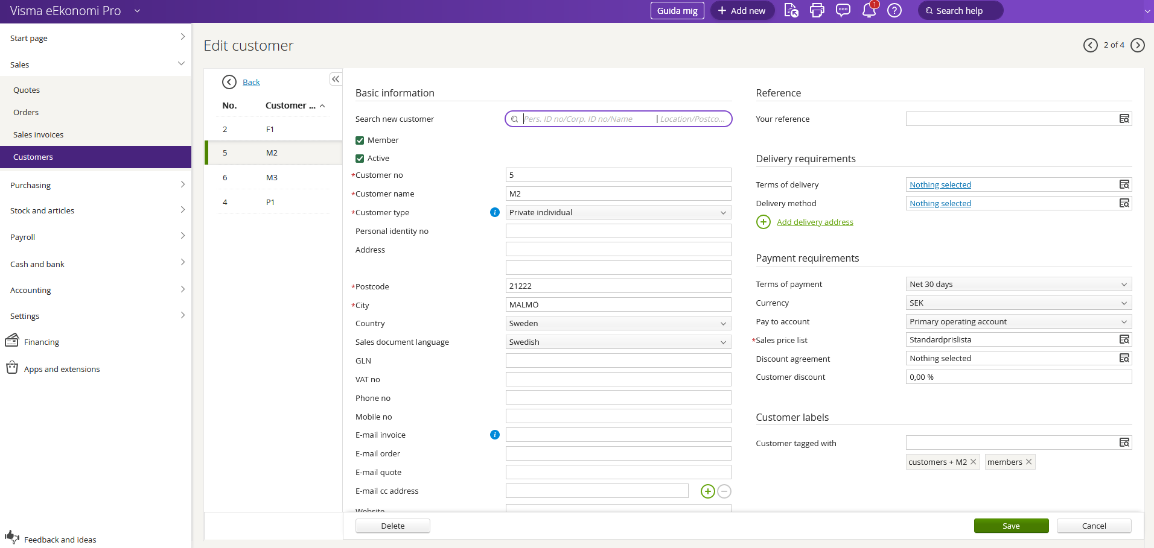Click the help question mark icon
Viewport: 1154px width, 548px height.
[894, 10]
